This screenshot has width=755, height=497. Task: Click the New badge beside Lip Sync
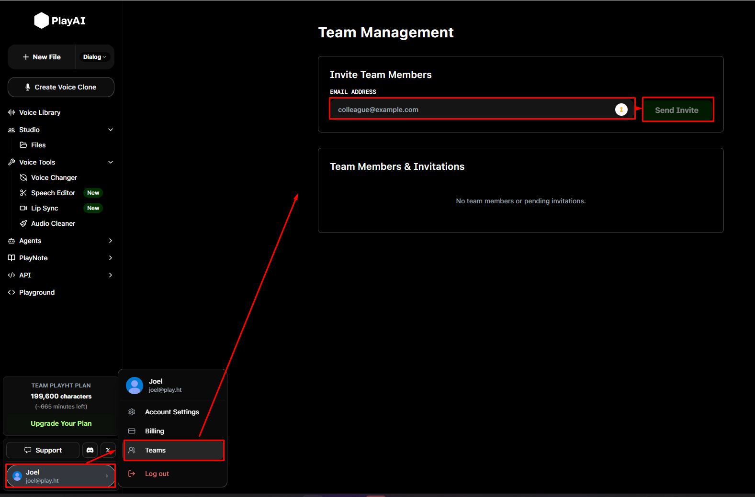click(x=93, y=208)
